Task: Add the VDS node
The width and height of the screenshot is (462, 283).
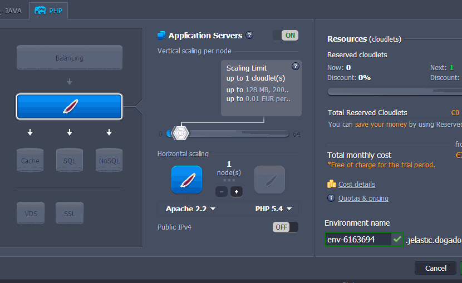Action: (x=30, y=213)
